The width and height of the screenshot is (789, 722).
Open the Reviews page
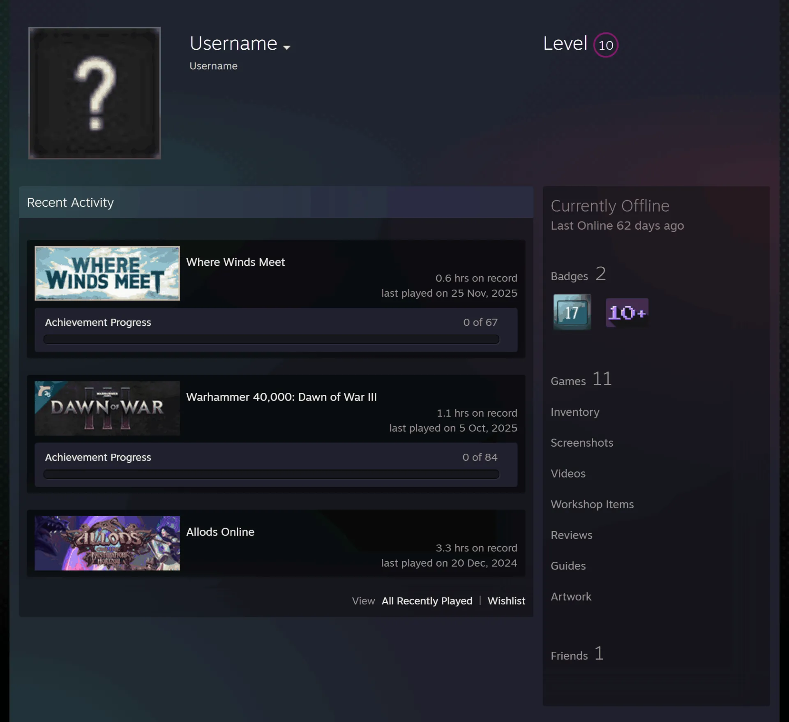(572, 535)
